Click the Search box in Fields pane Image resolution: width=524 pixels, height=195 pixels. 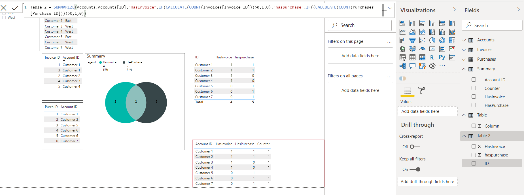point(492,25)
